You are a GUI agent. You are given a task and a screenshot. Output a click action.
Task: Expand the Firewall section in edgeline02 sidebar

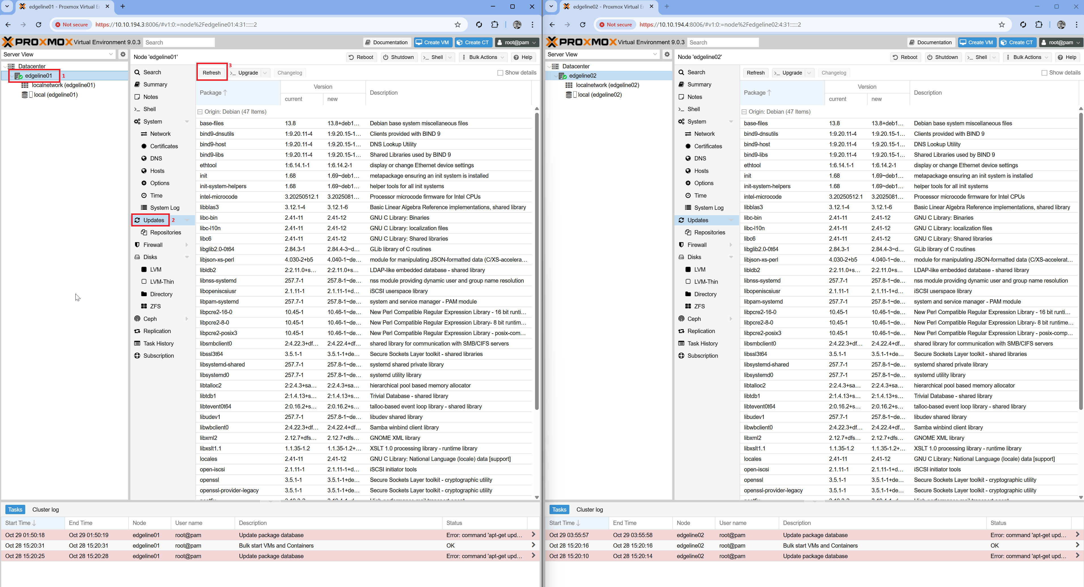[x=731, y=245]
